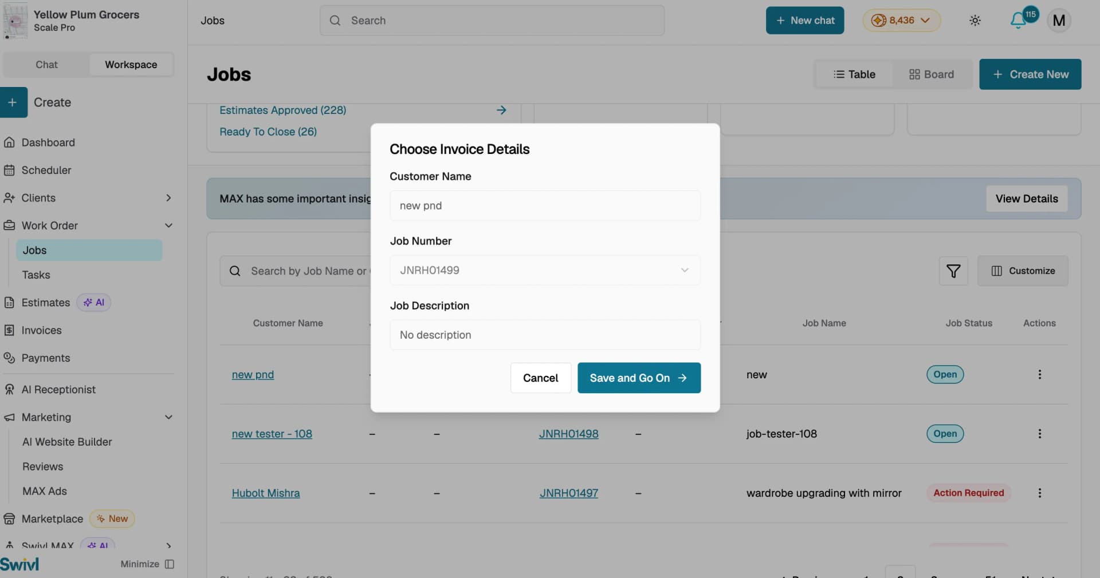Expand the Swivl MAX submenu chevron
This screenshot has height=578, width=1100.
click(x=168, y=546)
